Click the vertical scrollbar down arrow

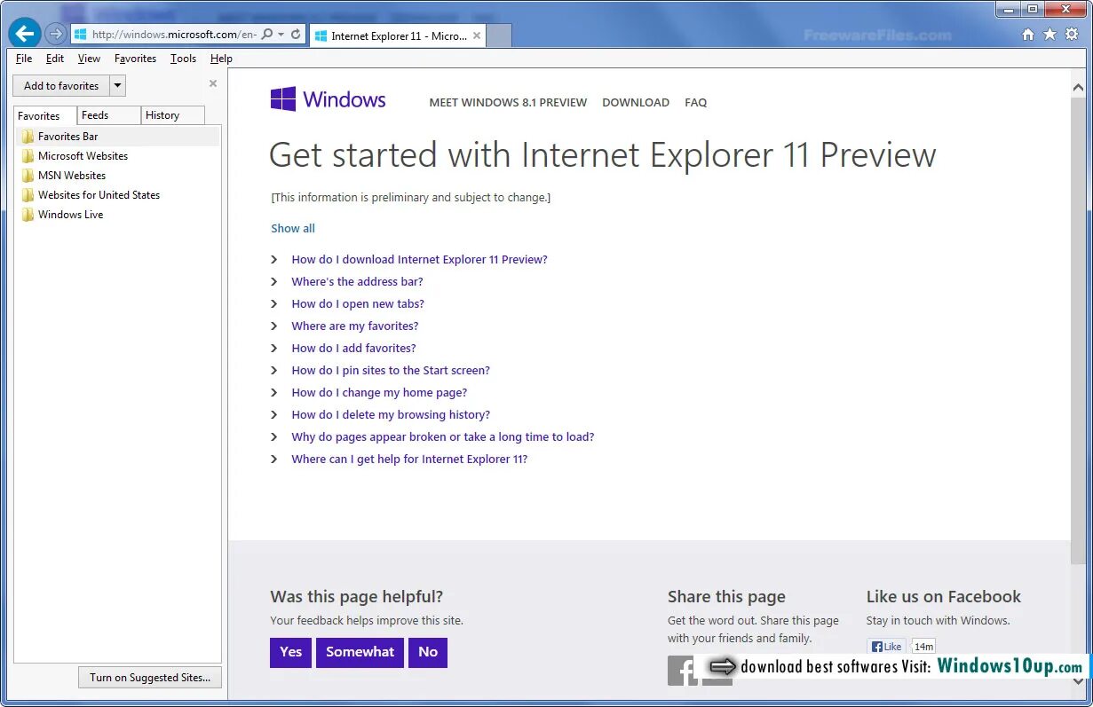click(x=1079, y=681)
